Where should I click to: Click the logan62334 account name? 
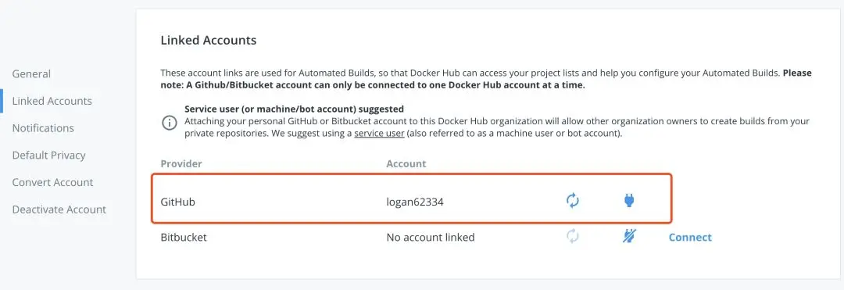415,202
